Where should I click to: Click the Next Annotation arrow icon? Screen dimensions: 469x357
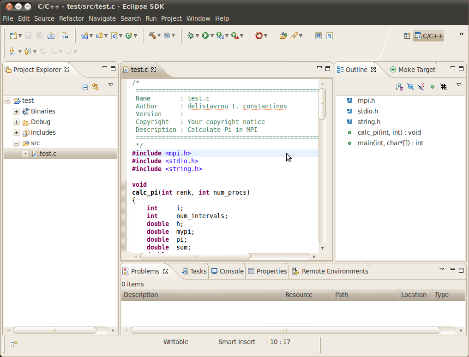(x=12, y=51)
